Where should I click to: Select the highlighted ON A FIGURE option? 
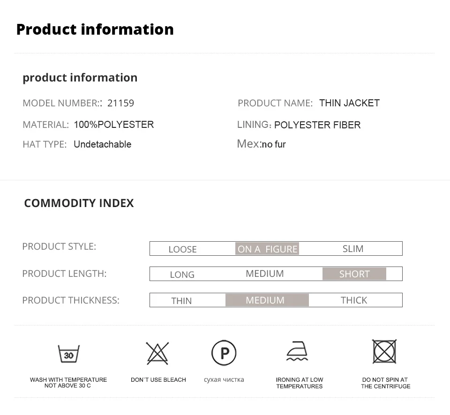pyautogui.click(x=267, y=249)
